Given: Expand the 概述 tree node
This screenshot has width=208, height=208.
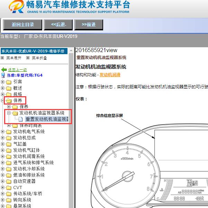Looking at the screenshot, I should pyautogui.click(x=2, y=88).
